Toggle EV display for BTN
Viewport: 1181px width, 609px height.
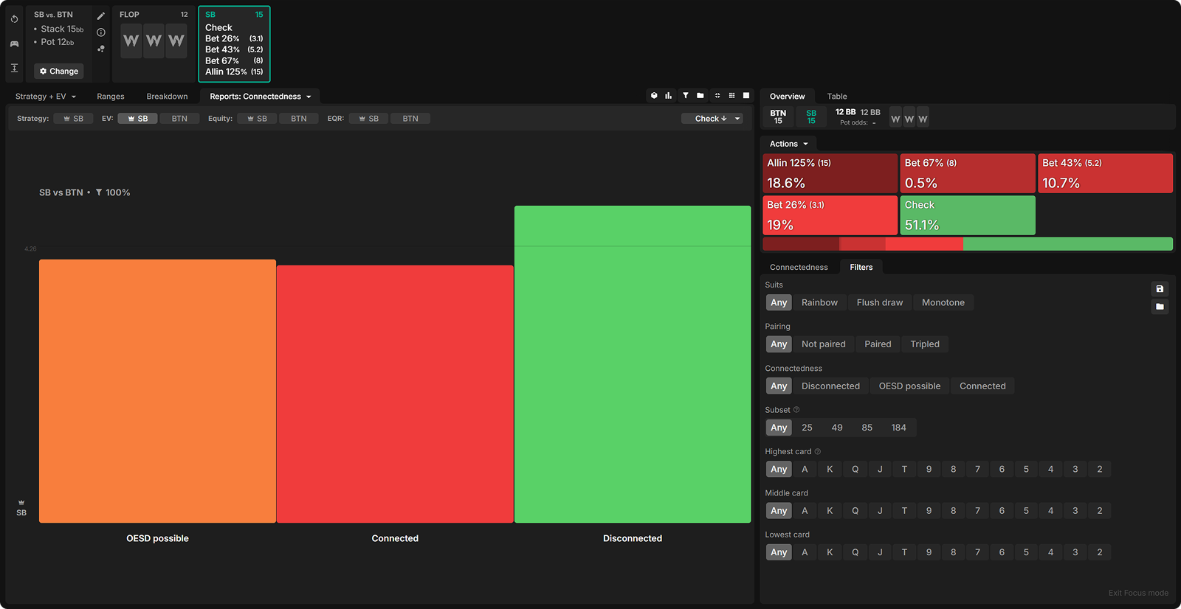coord(179,119)
